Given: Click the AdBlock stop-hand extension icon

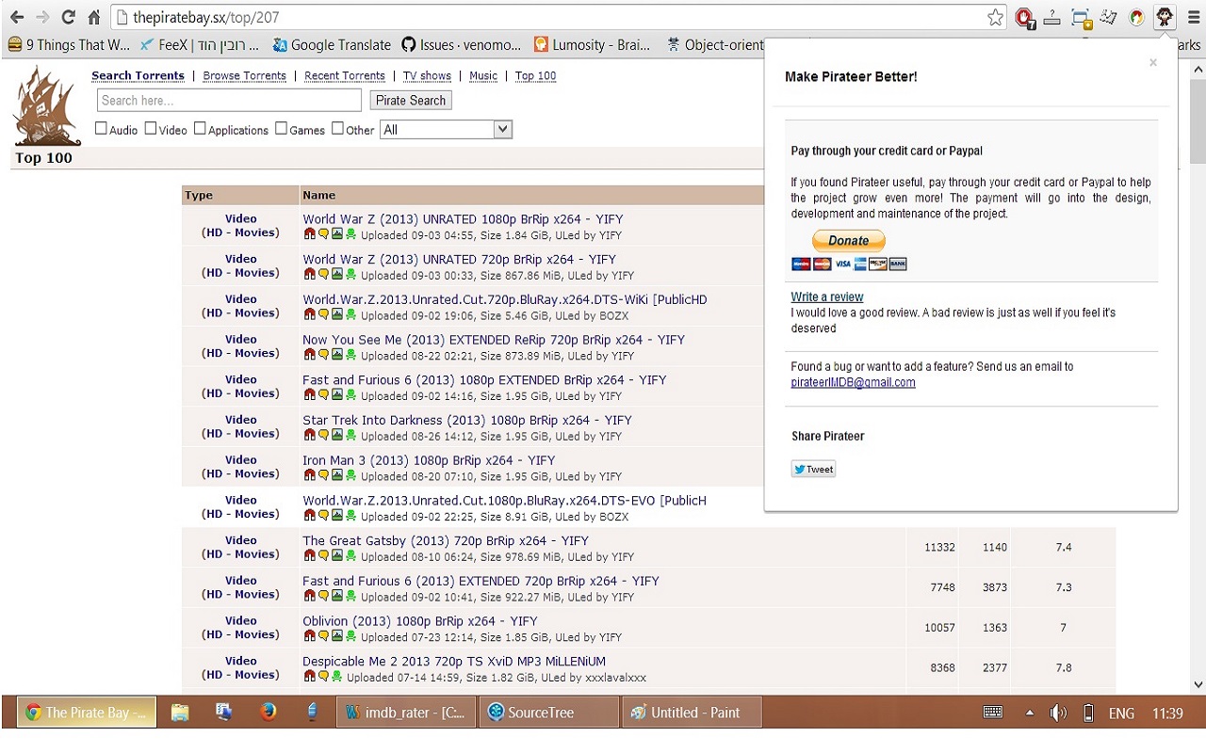Looking at the screenshot, I should tap(1025, 17).
